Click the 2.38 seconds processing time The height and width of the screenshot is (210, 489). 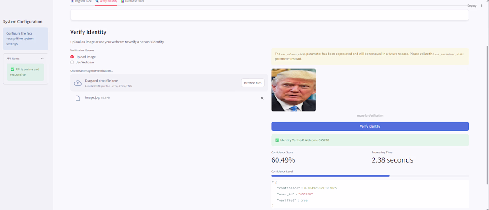[393, 160]
